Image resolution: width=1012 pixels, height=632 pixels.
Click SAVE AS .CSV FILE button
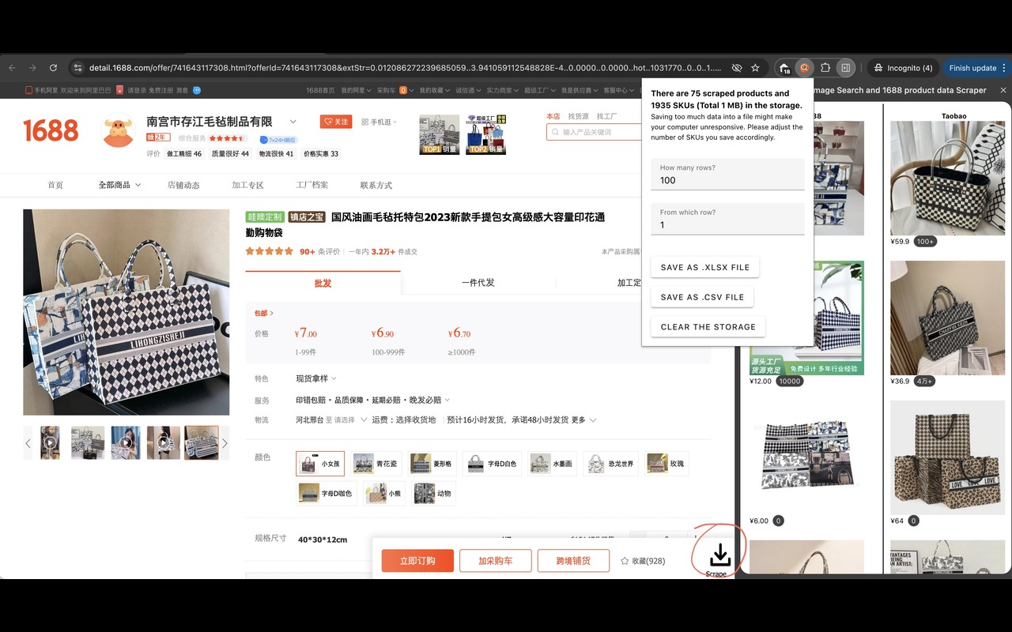pyautogui.click(x=702, y=297)
